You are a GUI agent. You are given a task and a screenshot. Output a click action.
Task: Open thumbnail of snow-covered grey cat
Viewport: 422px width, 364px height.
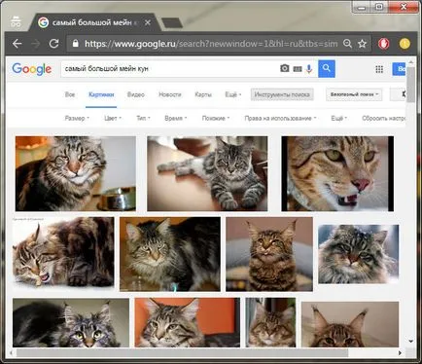(359, 254)
